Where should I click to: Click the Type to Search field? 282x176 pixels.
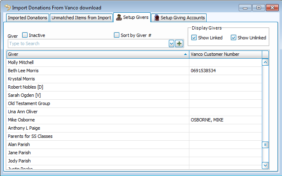click(88, 43)
